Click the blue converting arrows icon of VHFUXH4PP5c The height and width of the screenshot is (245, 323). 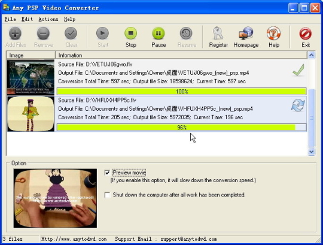point(298,105)
